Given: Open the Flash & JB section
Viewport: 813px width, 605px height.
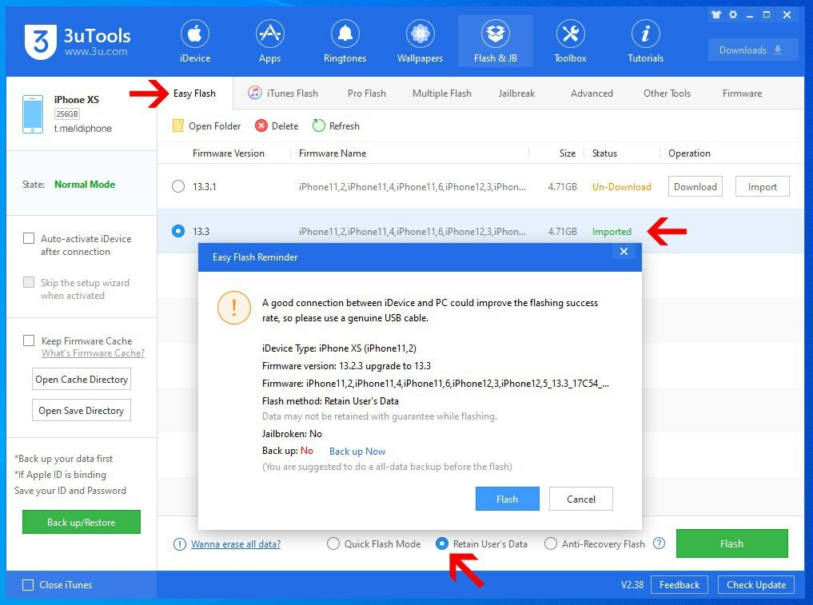Looking at the screenshot, I should (x=495, y=42).
